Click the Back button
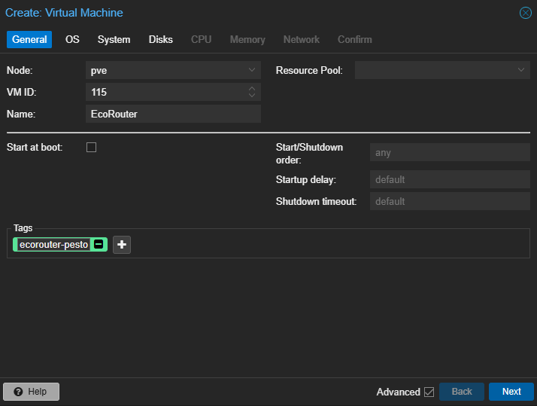The width and height of the screenshot is (537, 406). coord(462,392)
